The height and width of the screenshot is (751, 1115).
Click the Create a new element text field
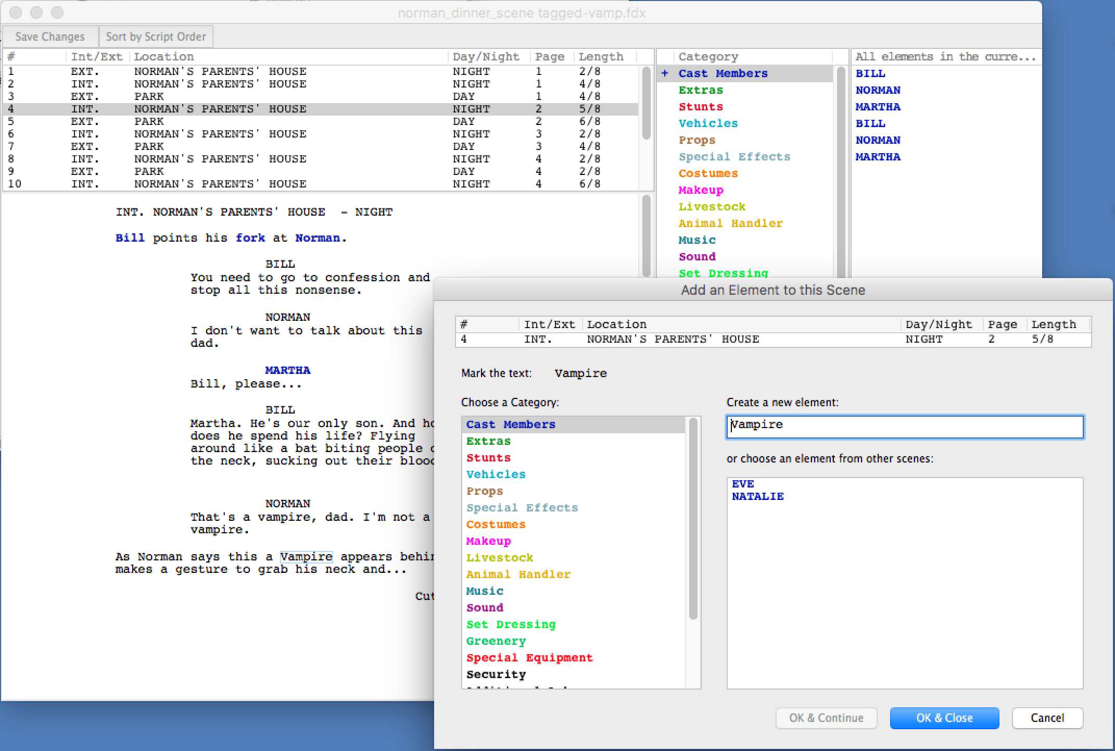pos(905,427)
